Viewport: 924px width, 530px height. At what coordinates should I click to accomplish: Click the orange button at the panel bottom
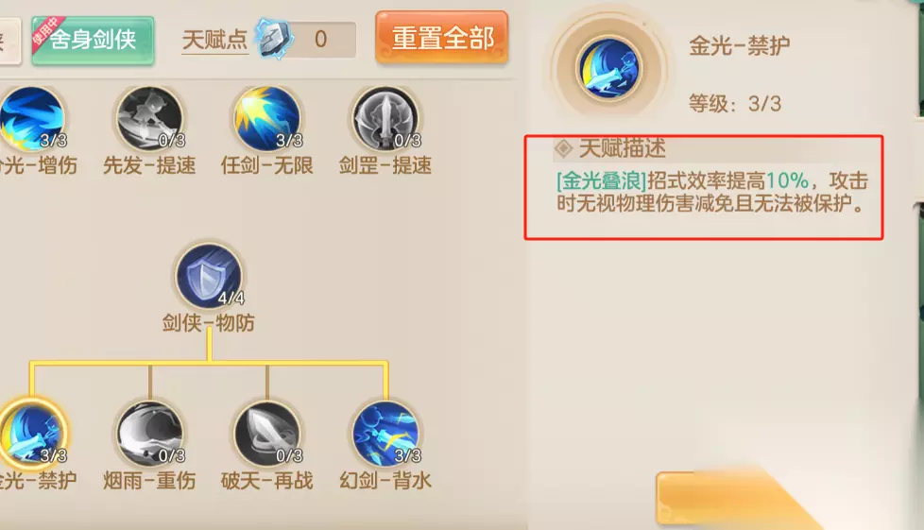pyautogui.click(x=737, y=499)
